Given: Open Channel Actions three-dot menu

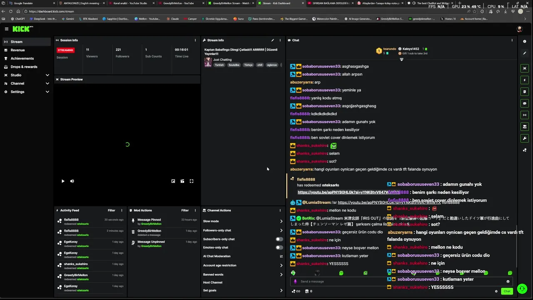Looking at the screenshot, I should pos(280,210).
